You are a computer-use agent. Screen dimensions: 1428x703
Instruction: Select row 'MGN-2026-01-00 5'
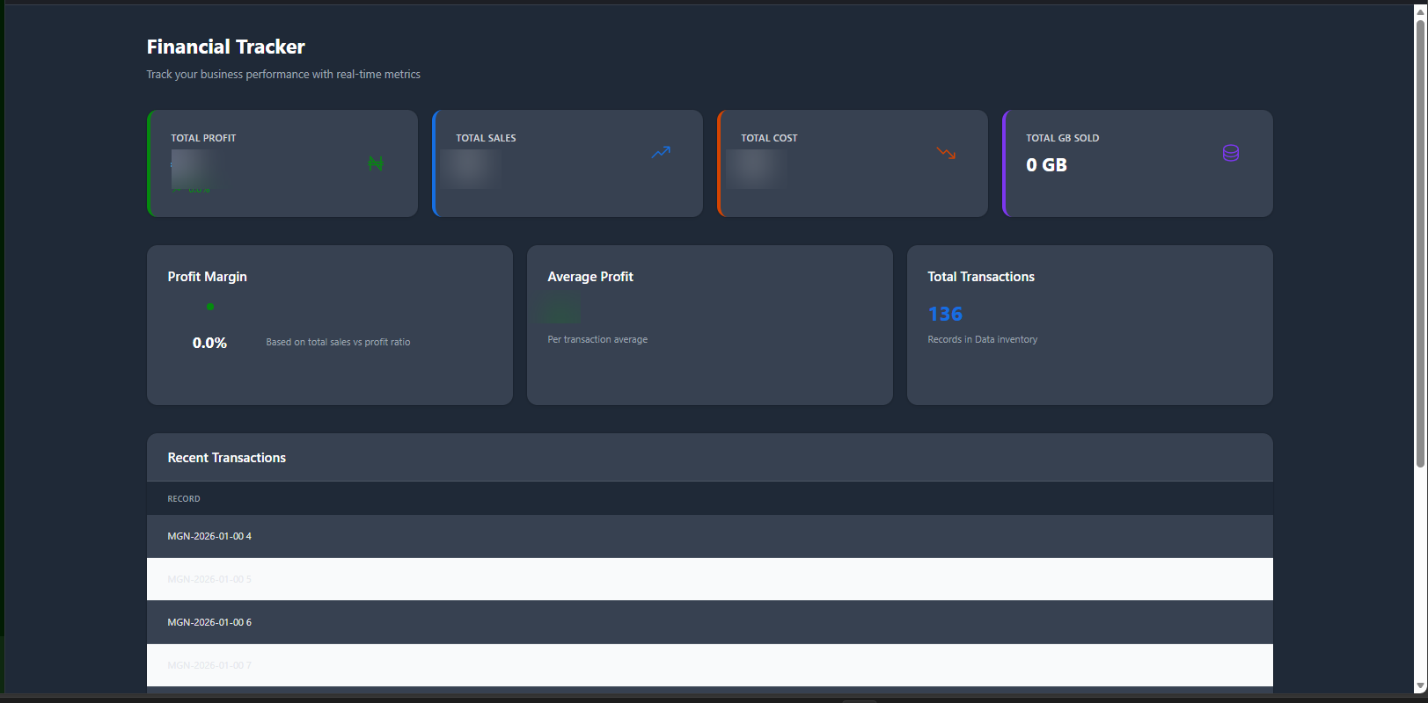[710, 579]
